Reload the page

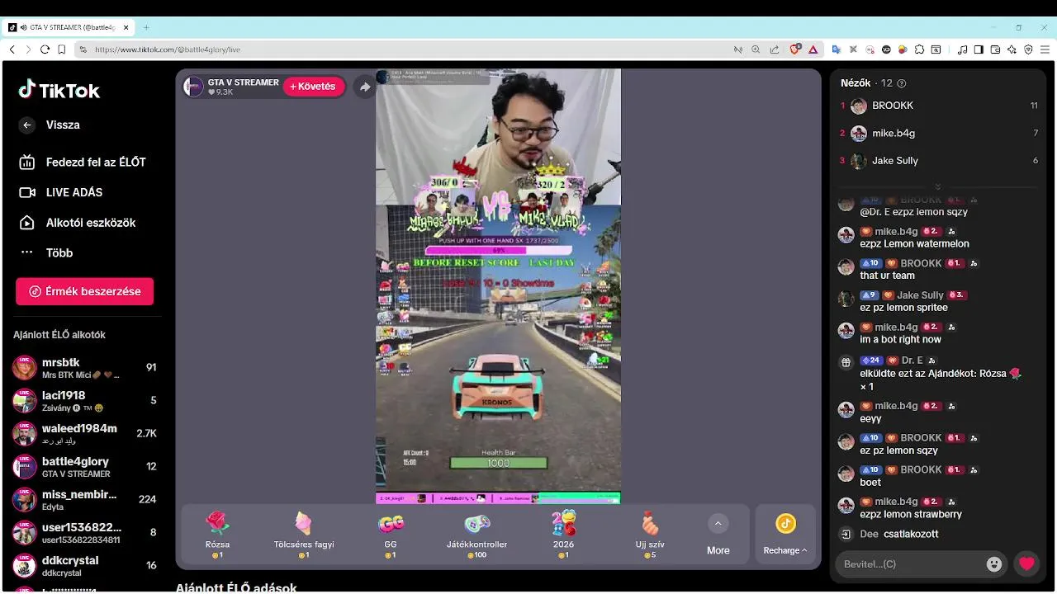click(45, 49)
